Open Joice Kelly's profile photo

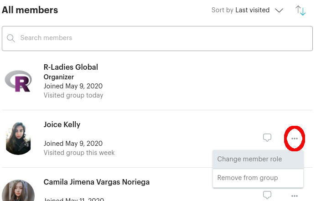[18, 139]
